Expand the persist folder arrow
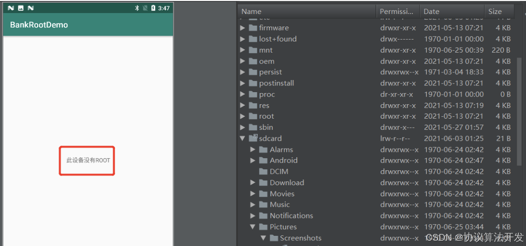526x246 pixels. [x=243, y=72]
